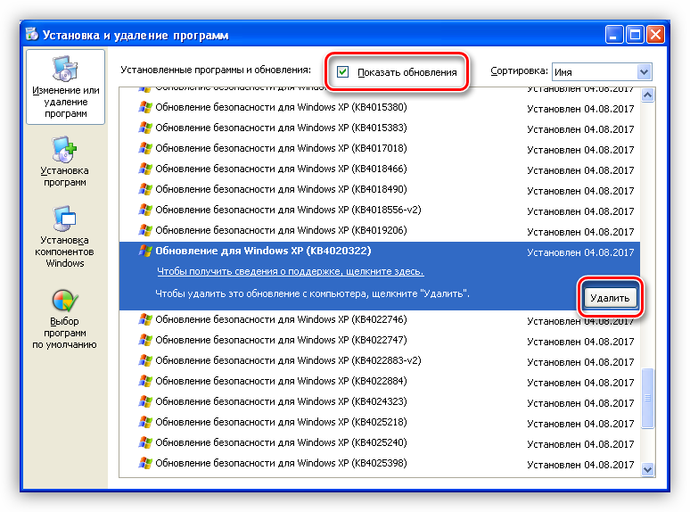The height and width of the screenshot is (512, 690).
Task: Close the Установка и удаление программ window
Action: click(655, 34)
